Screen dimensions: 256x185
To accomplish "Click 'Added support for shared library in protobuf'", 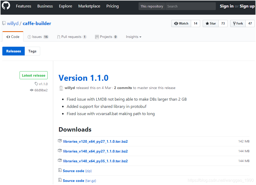I will point(106,107).
